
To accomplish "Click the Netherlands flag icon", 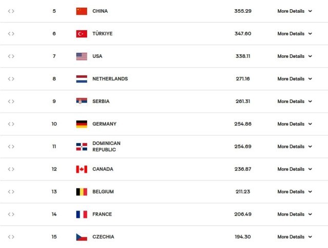I will (81, 79).
